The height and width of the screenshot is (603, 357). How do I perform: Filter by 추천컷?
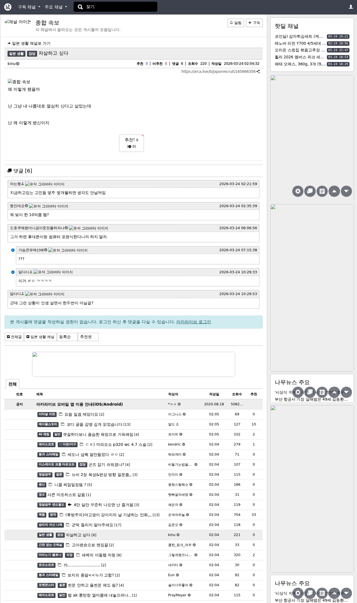pos(88,337)
